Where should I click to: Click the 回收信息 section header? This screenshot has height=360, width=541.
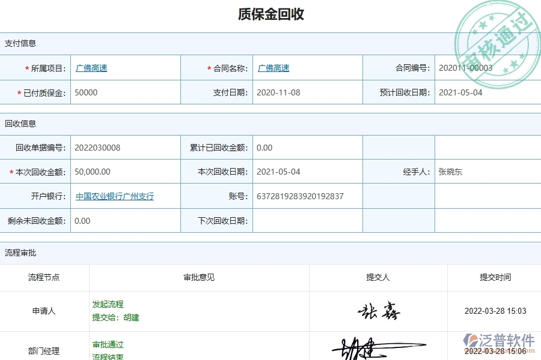[x=20, y=124]
